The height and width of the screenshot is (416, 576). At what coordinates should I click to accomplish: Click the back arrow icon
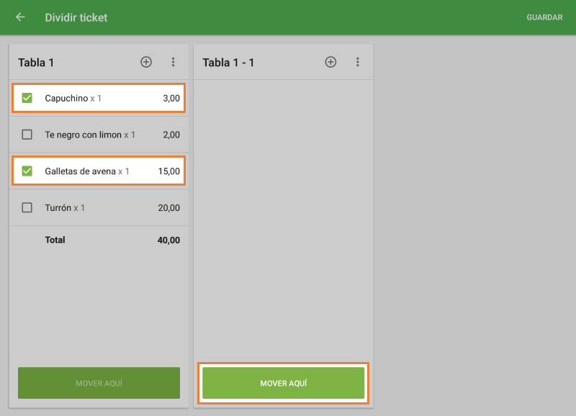(20, 17)
